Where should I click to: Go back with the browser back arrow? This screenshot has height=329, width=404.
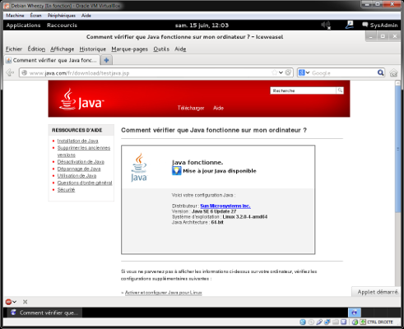pyautogui.click(x=10, y=72)
